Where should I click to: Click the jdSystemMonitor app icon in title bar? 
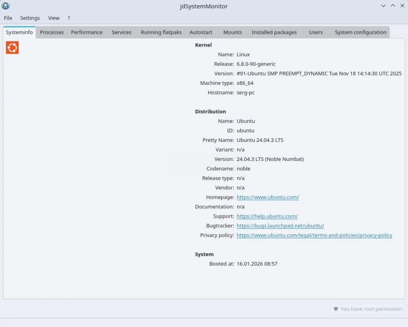coord(6,6)
